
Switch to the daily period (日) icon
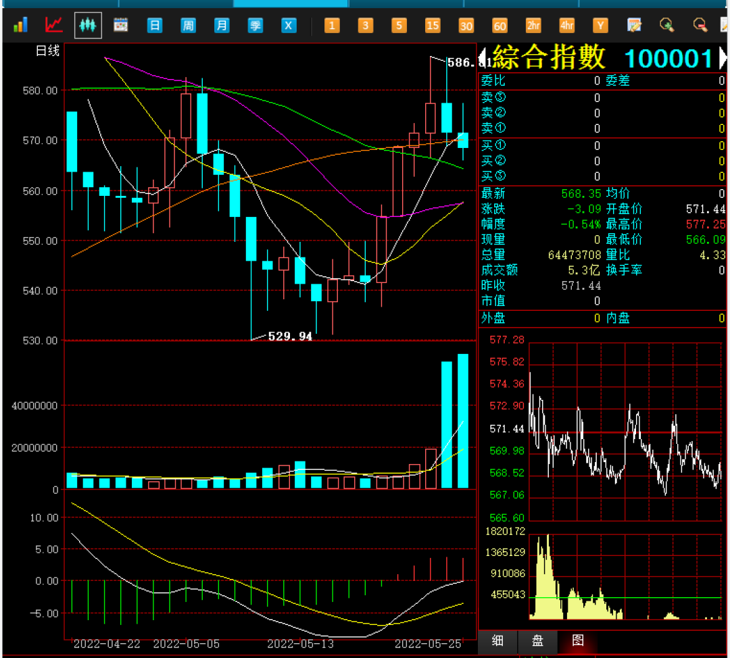click(x=155, y=25)
